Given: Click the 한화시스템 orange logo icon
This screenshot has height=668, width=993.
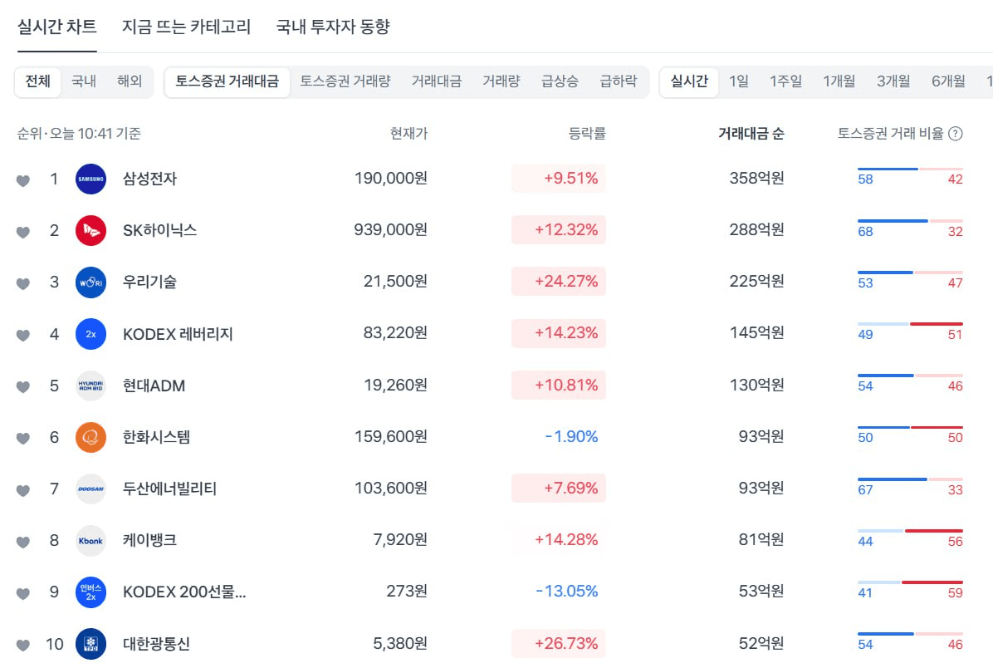Looking at the screenshot, I should click(x=90, y=437).
